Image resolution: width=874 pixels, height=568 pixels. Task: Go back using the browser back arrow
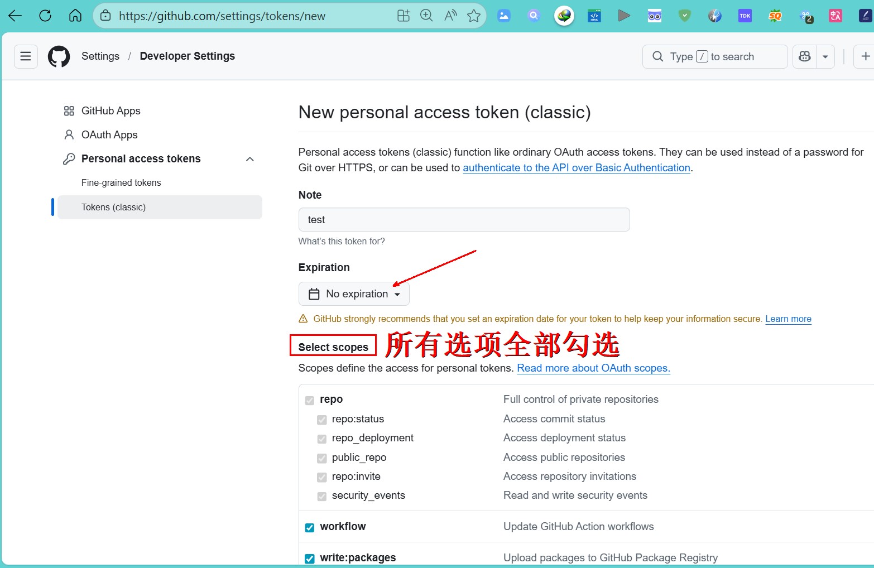[x=15, y=16]
